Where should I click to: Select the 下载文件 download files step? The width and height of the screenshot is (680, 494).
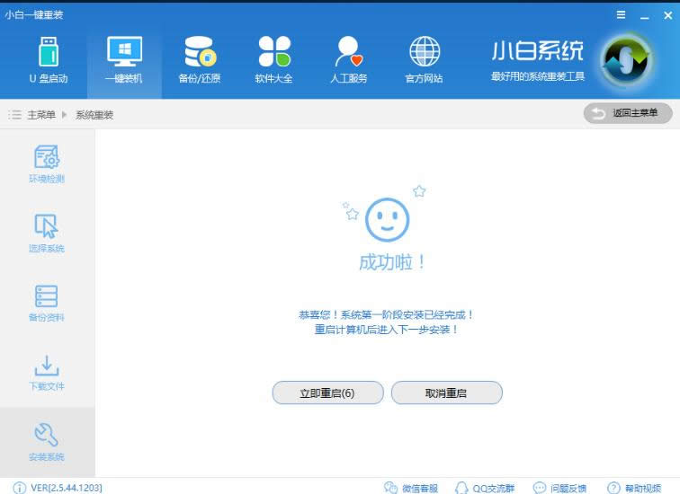tap(47, 373)
